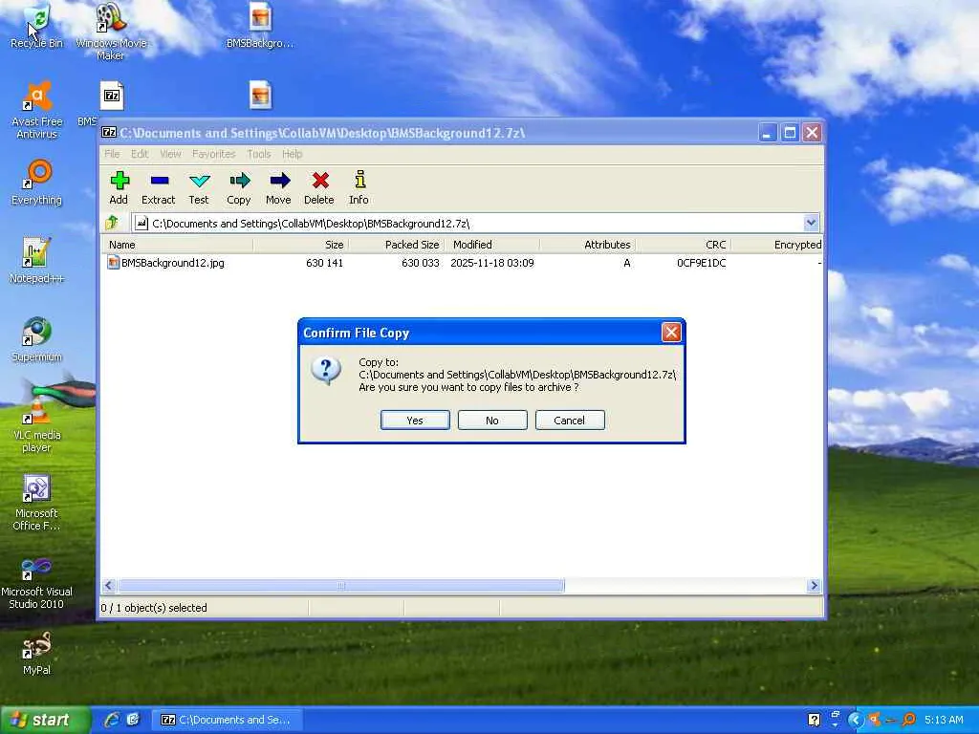Image resolution: width=979 pixels, height=734 pixels.
Task: Click the Extract toolbar icon
Action: click(x=160, y=181)
